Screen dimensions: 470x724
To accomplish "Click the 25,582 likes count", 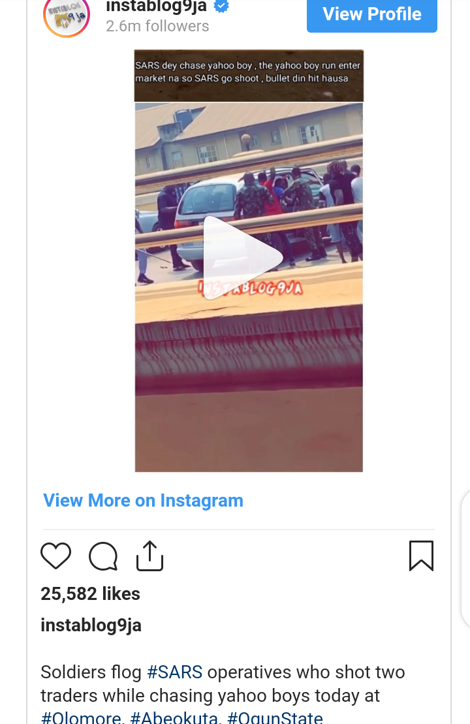I will click(91, 594).
